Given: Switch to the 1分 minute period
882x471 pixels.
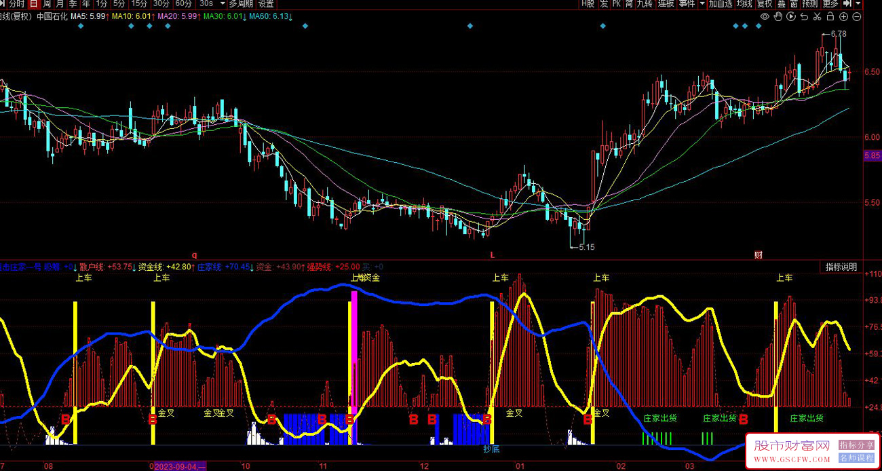Looking at the screenshot, I should [102, 3].
